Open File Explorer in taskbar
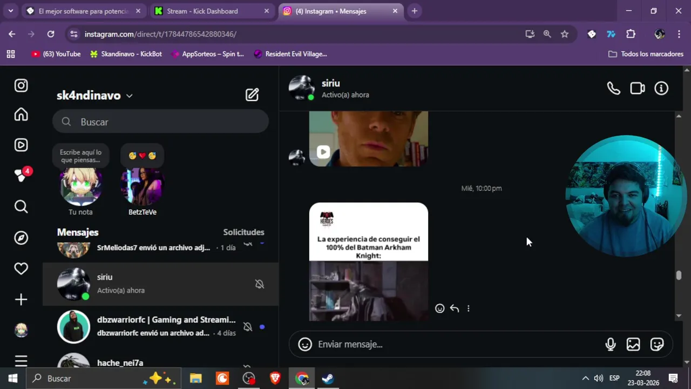Image resolution: width=691 pixels, height=389 pixels. click(x=195, y=378)
